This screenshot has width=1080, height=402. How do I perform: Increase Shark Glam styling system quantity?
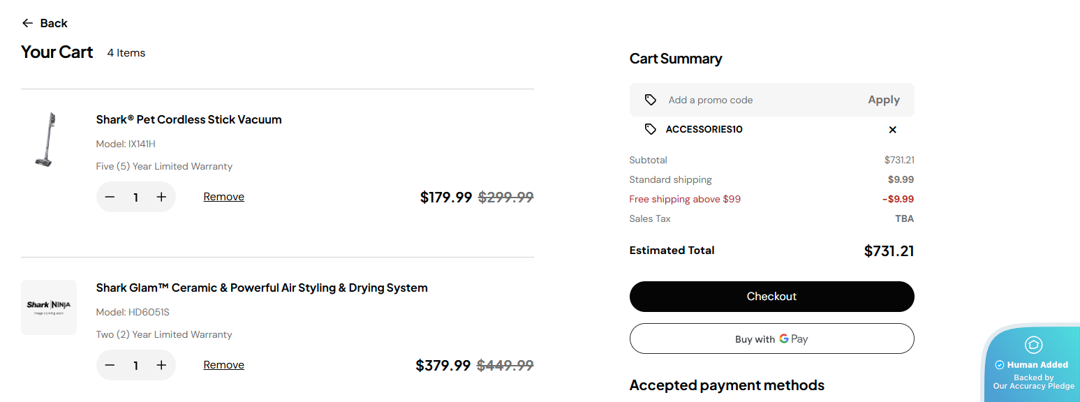[x=161, y=366]
